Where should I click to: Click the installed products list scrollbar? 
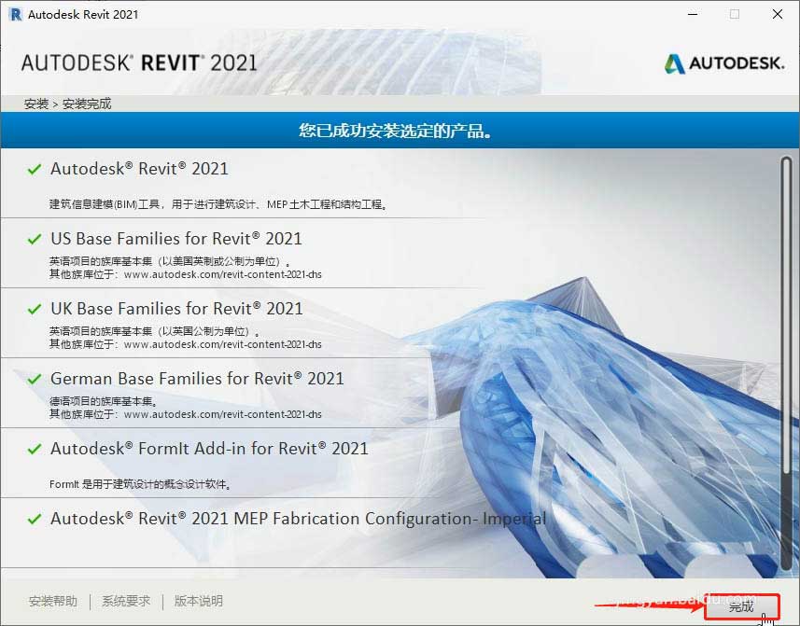pos(786,363)
